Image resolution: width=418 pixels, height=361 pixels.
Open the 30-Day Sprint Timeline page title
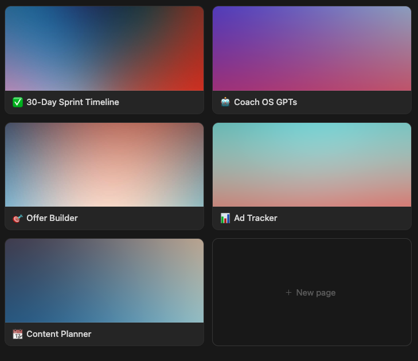(73, 102)
